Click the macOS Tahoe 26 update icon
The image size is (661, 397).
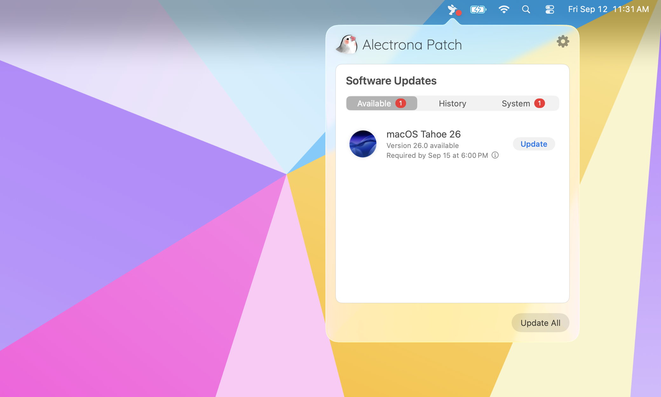(x=363, y=144)
